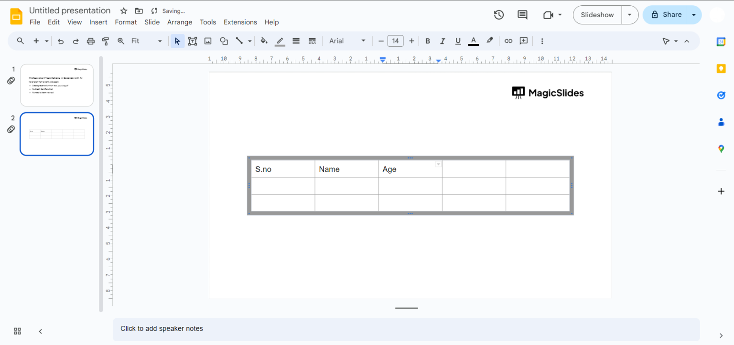Image resolution: width=734 pixels, height=345 pixels.
Task: Expand the new slide layout arrow
Action: click(x=47, y=41)
